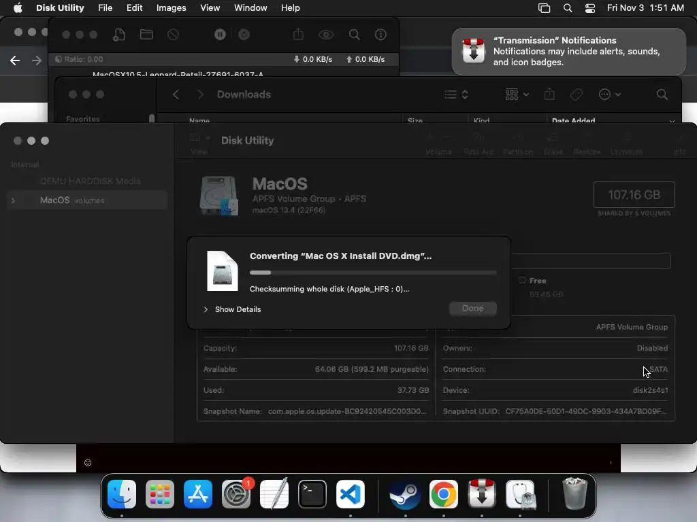
Task: Open Finder more actions ellipsis menu
Action: pos(609,94)
